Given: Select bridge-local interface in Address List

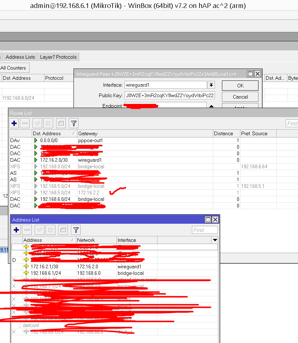Looking at the screenshot, I should 131,273.
